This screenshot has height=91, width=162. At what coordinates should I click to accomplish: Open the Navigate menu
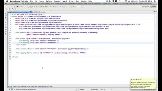(57, 1)
